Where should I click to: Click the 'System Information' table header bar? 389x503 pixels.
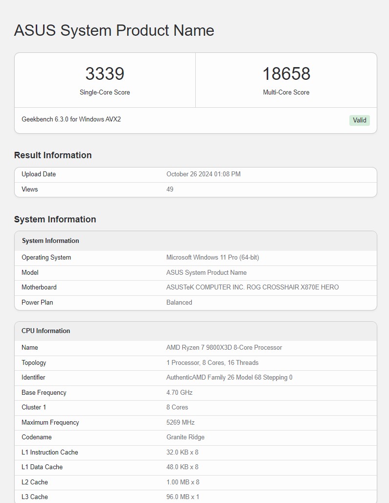coord(195,241)
